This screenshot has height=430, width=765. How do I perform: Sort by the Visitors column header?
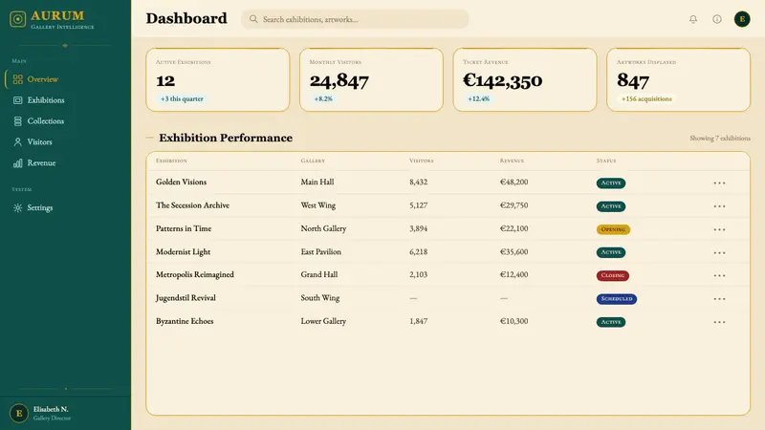tap(422, 161)
